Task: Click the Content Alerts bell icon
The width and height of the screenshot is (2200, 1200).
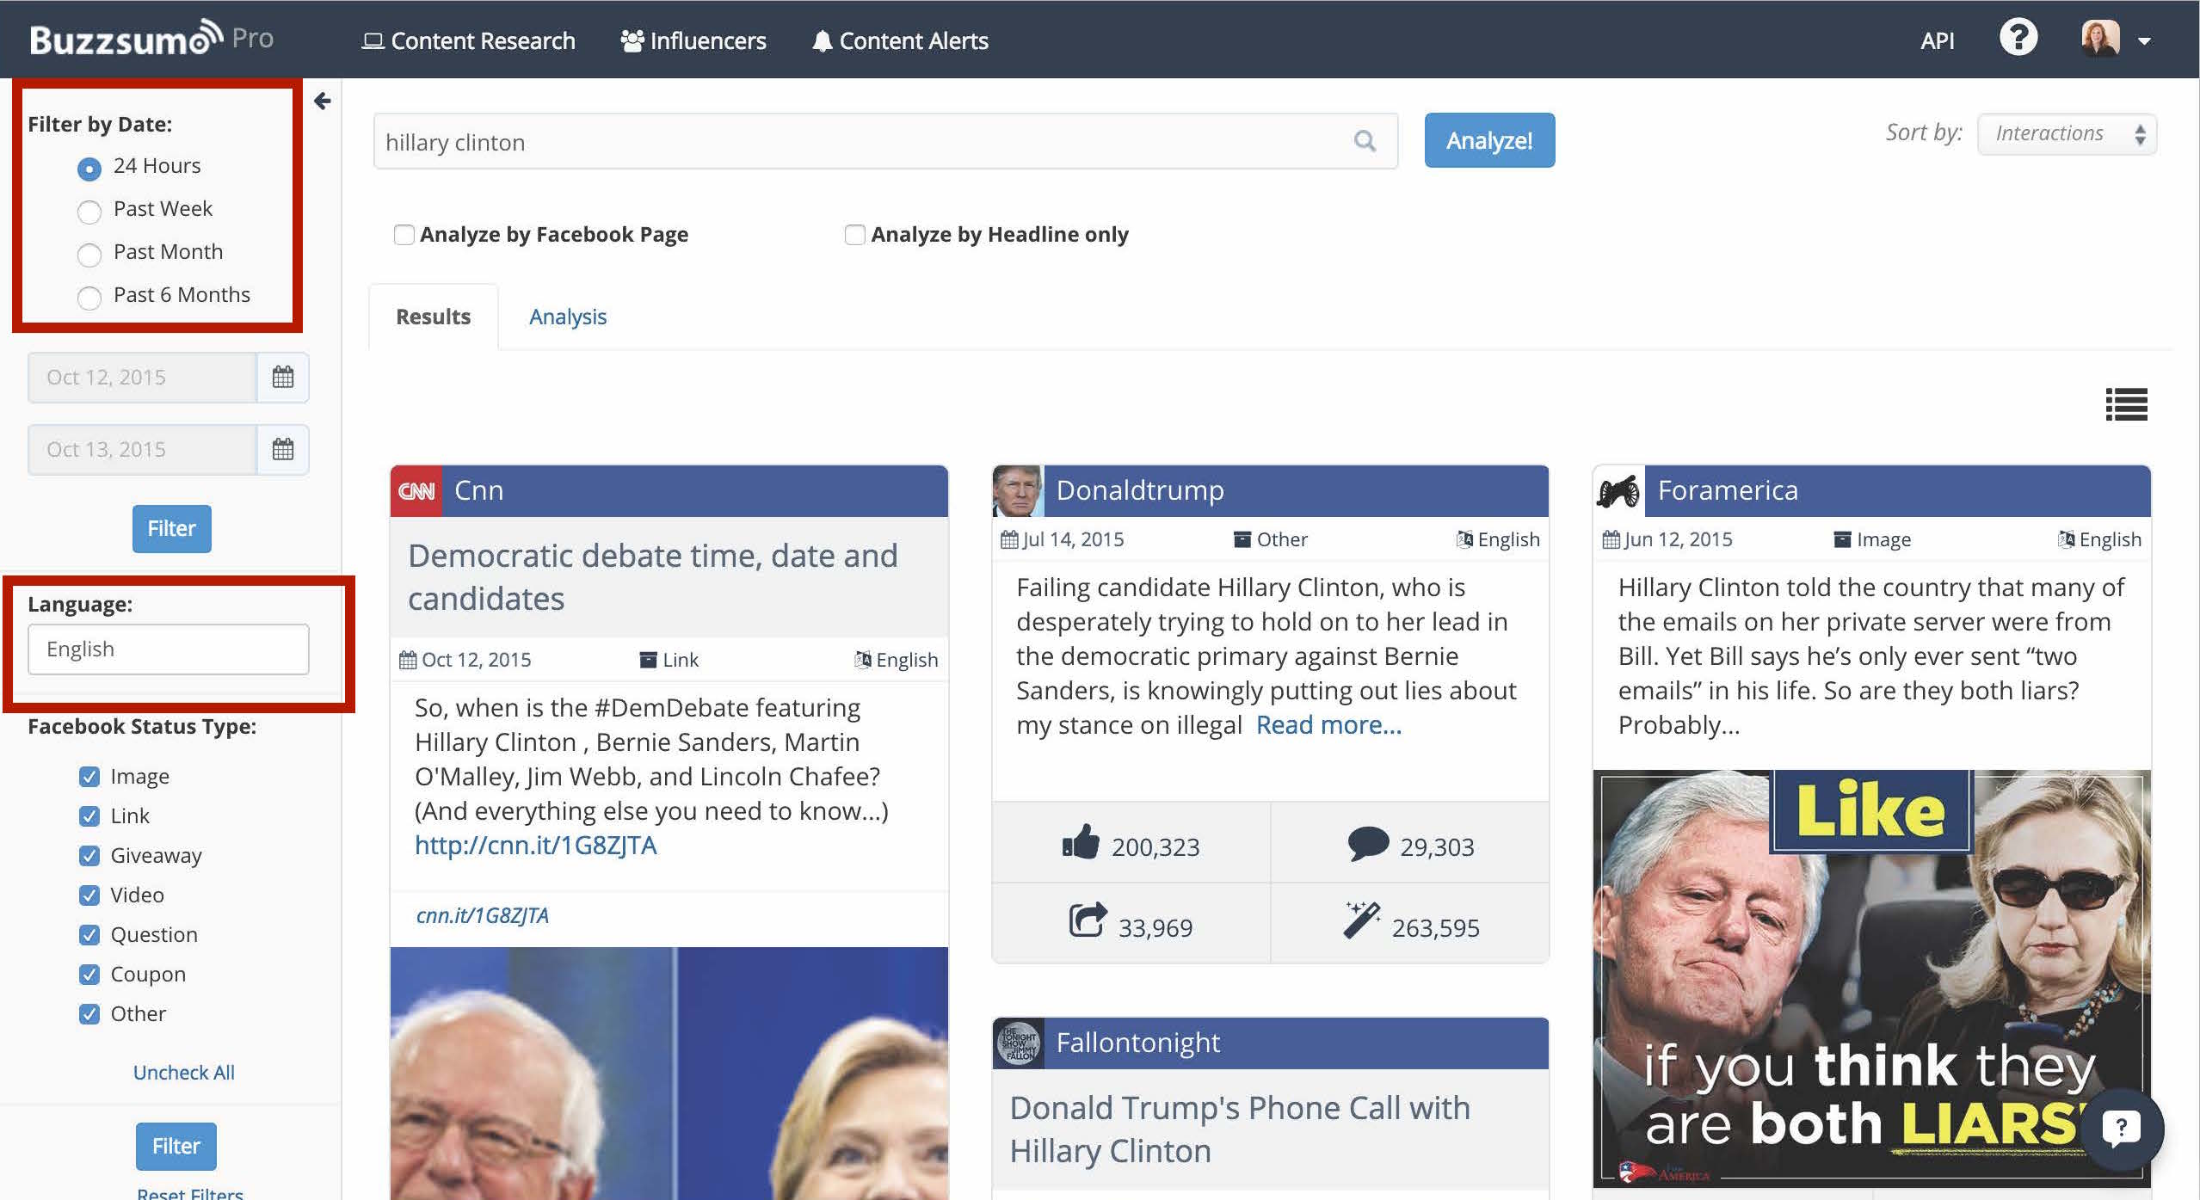Action: pyautogui.click(x=823, y=41)
